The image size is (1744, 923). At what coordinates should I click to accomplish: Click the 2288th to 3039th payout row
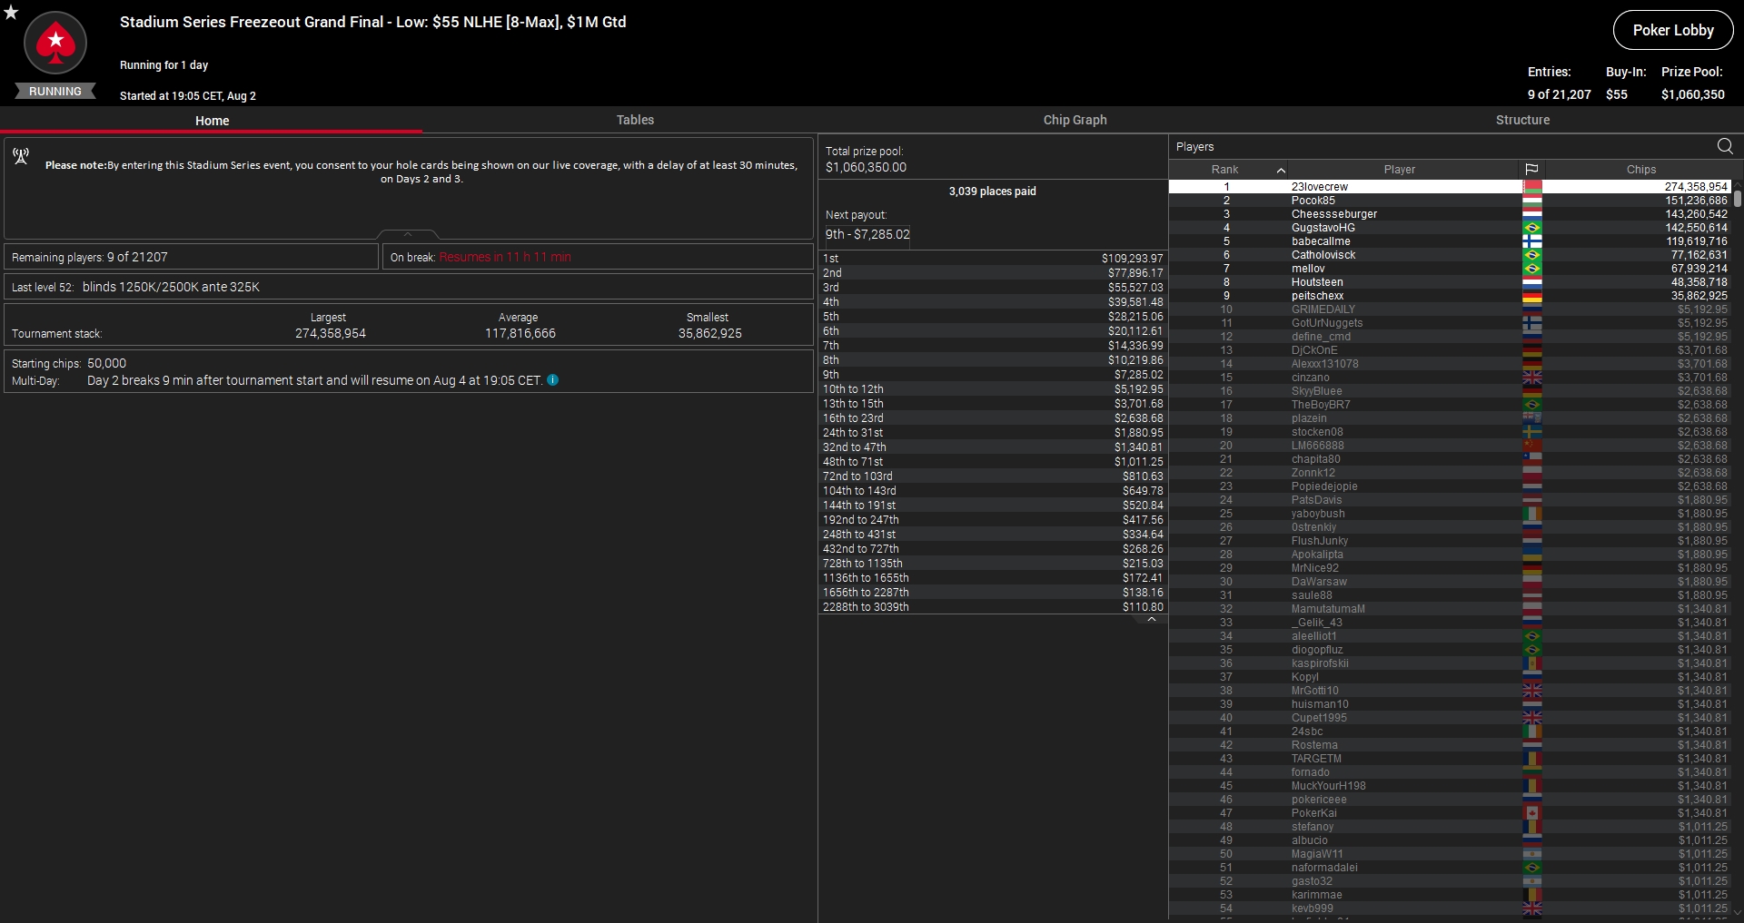coord(993,607)
